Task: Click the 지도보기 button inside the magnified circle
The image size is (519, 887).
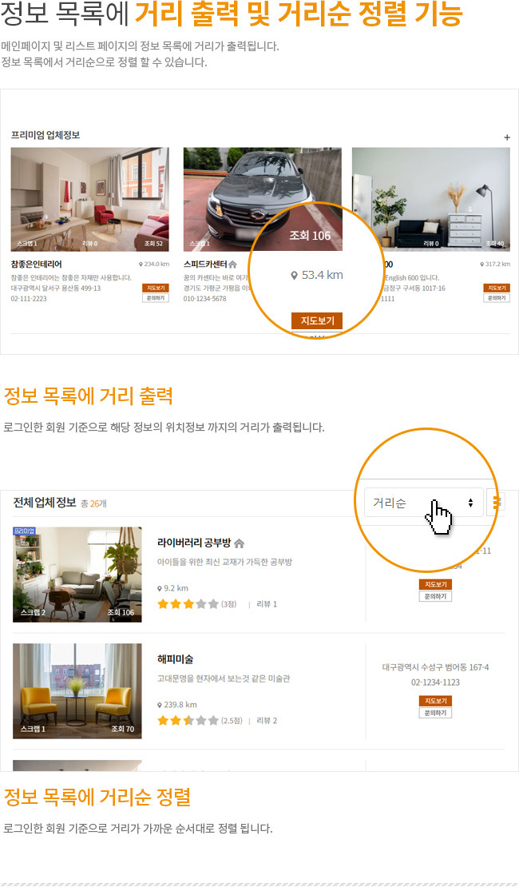Action: click(317, 320)
